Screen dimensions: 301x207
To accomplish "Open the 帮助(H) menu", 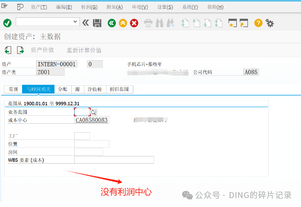I will click(215, 7).
